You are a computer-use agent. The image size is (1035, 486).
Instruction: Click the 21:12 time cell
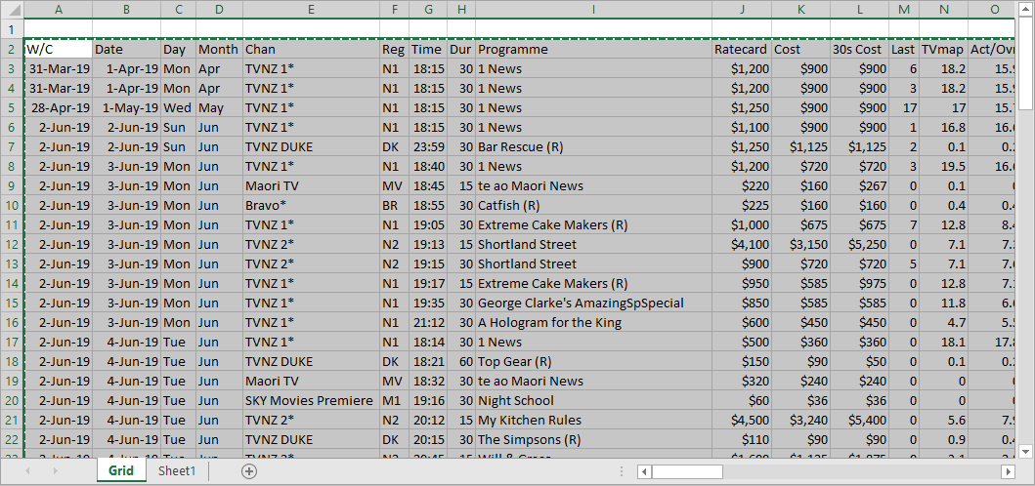[x=428, y=322]
